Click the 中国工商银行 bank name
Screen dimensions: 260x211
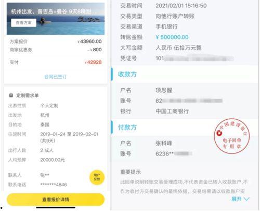172,111
